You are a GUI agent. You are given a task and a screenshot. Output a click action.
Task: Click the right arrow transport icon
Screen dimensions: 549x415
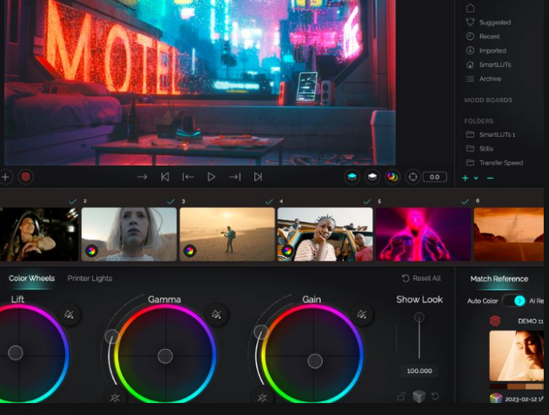pyautogui.click(x=142, y=177)
